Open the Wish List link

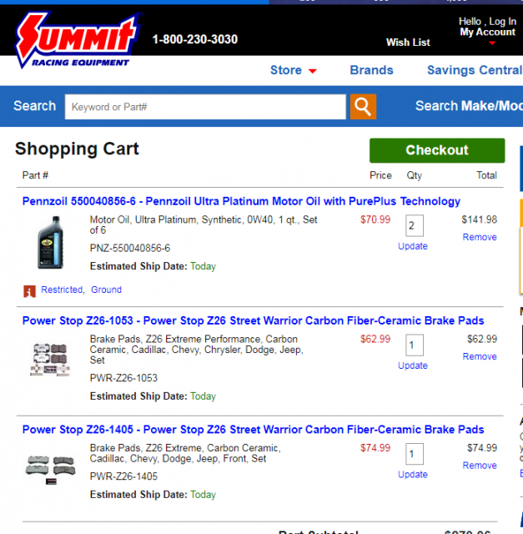[x=408, y=43]
